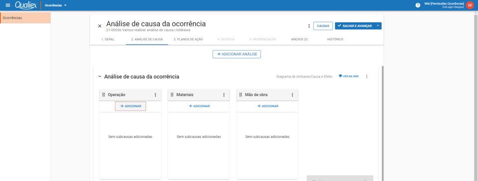Click Salvar e Avançar button

click(x=355, y=26)
